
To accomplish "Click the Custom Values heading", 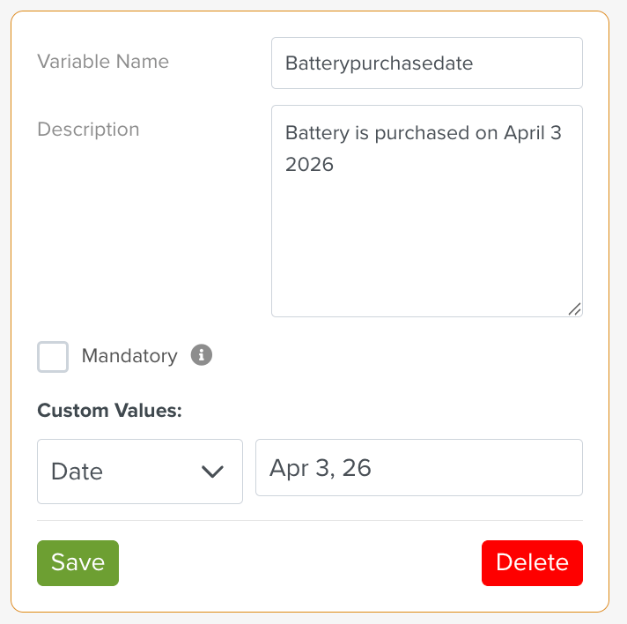I will 109,411.
